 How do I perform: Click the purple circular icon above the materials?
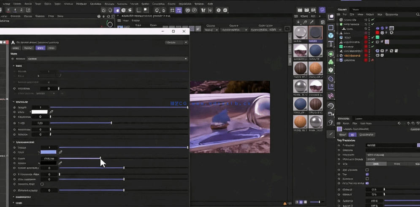(322, 10)
